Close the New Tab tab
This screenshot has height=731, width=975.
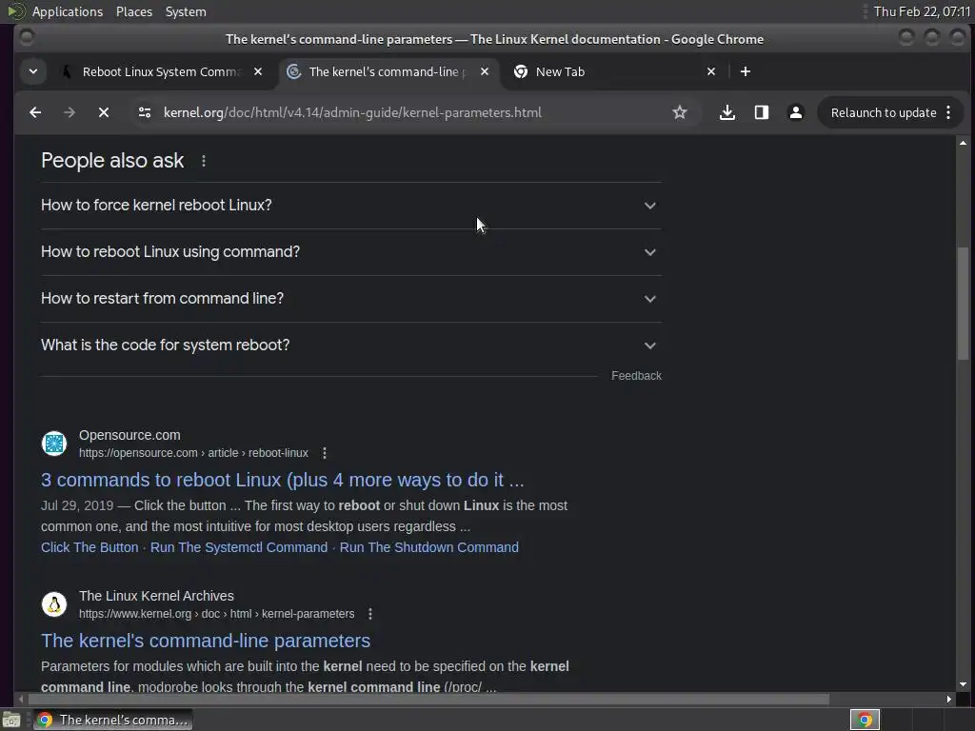point(711,71)
